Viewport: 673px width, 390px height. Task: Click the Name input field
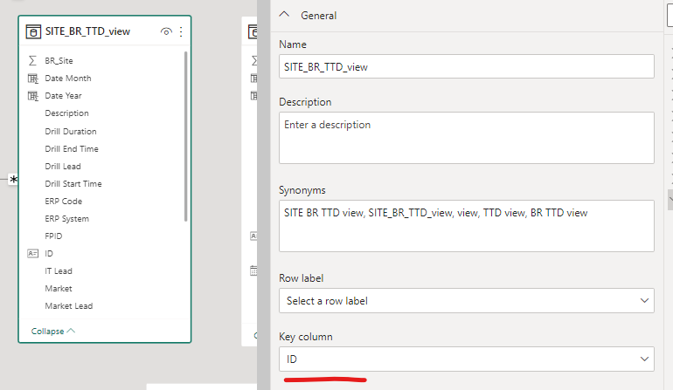tap(467, 66)
